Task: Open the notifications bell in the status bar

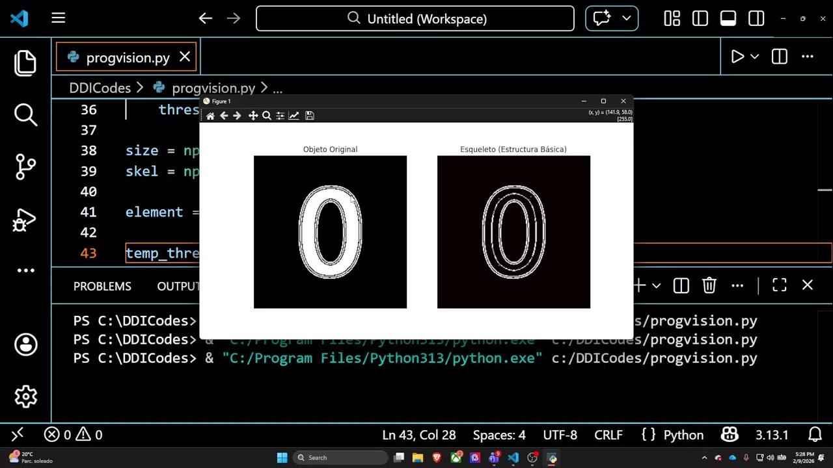Action: point(815,435)
